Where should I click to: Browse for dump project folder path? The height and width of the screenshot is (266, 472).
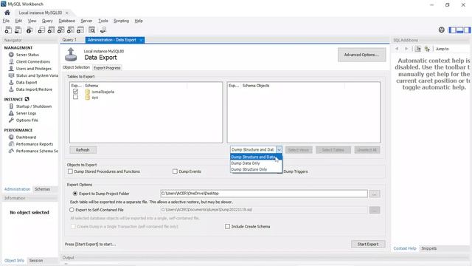pos(375,194)
